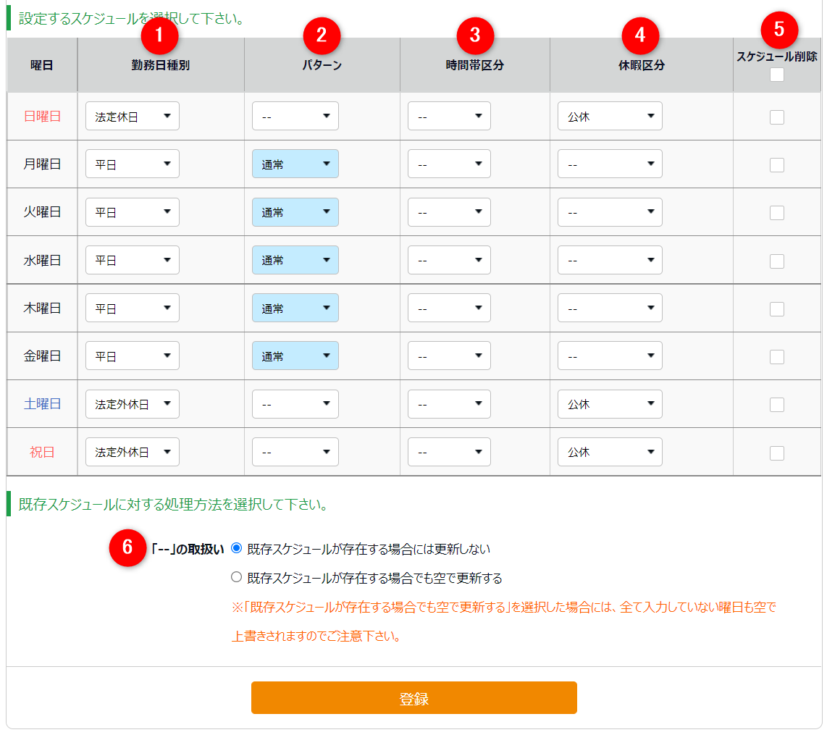Viewport: 827px width, 735px height.
Task: Open パターン dropdown for 木曜日
Action: (x=295, y=308)
